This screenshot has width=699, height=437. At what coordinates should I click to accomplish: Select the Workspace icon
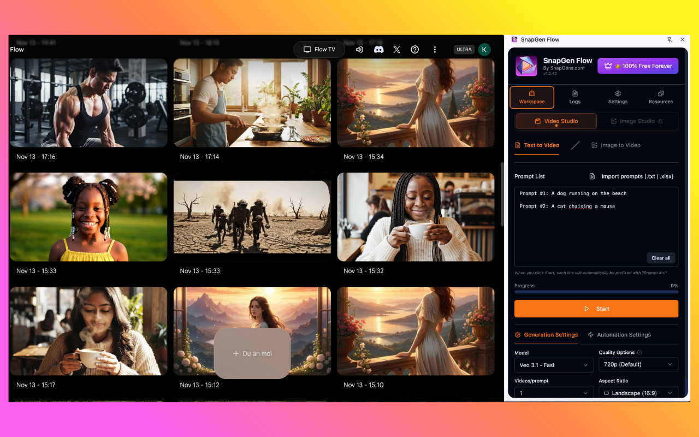(531, 97)
